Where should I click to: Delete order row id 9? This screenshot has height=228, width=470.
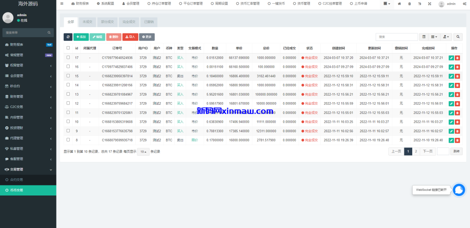[x=457, y=131]
